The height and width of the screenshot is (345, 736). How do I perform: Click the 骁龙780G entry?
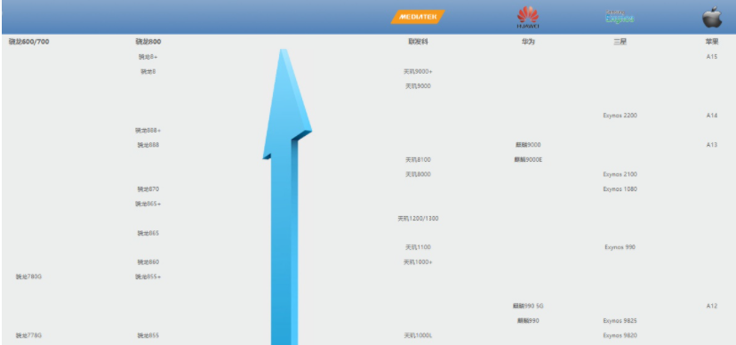pyautogui.click(x=28, y=277)
